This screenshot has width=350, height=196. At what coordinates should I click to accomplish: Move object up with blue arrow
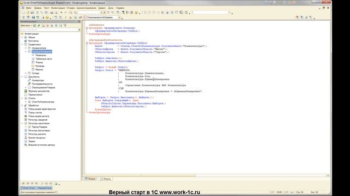52,26
